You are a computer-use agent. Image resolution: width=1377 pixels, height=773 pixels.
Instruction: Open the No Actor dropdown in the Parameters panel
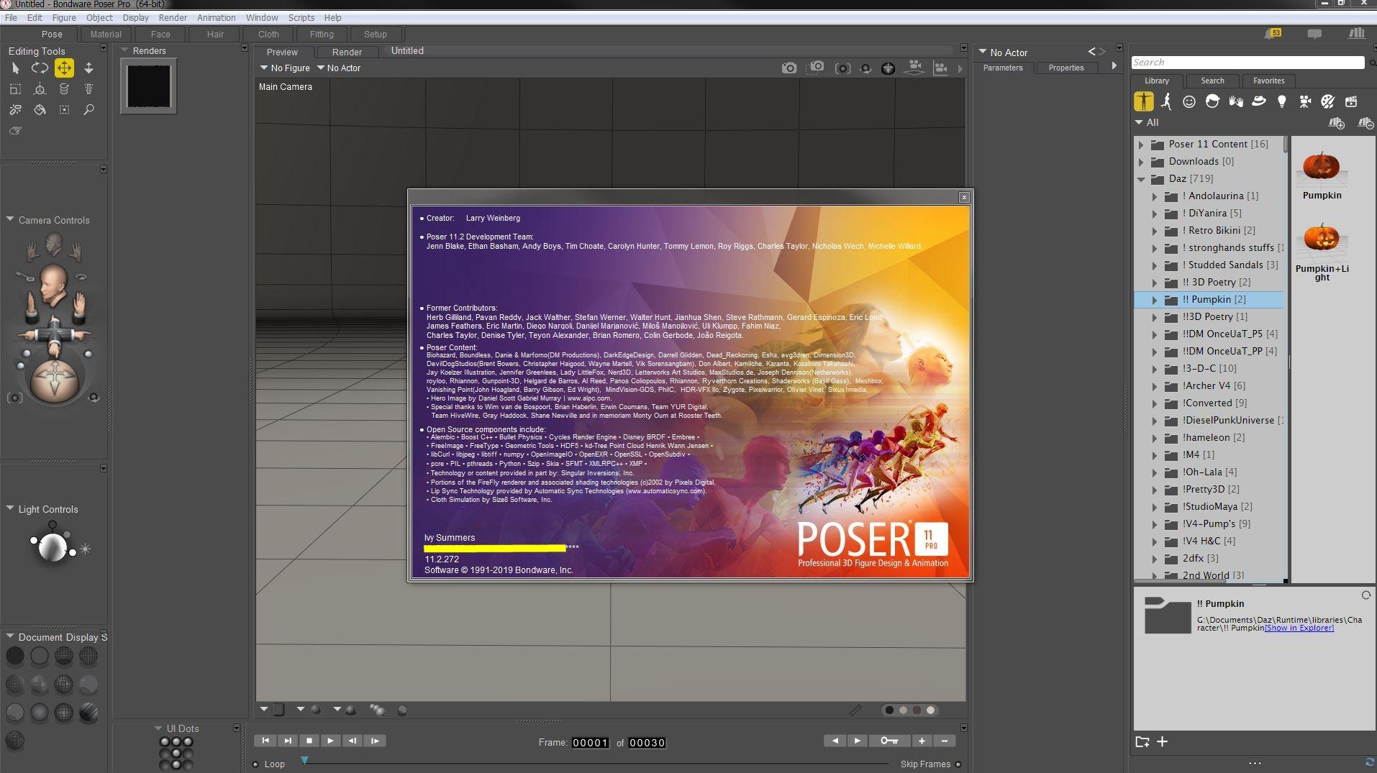click(x=1003, y=52)
